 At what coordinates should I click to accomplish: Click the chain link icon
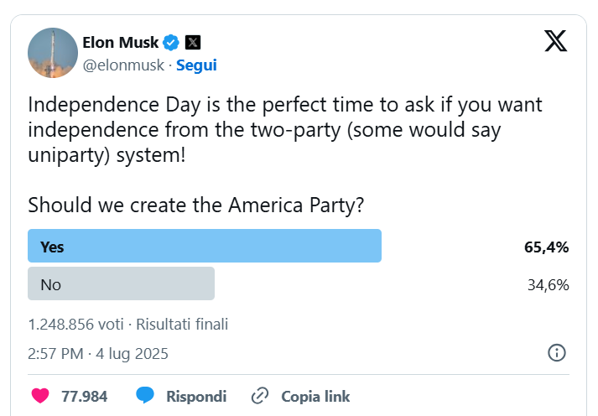coord(260,396)
